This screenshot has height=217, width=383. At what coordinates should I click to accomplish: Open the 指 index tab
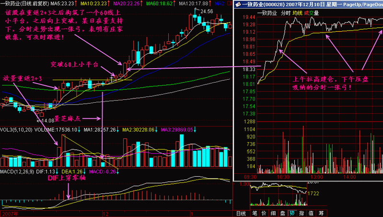302,213
